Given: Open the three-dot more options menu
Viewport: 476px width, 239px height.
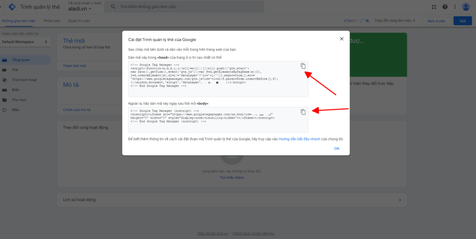Looking at the screenshot, I should (455, 7).
